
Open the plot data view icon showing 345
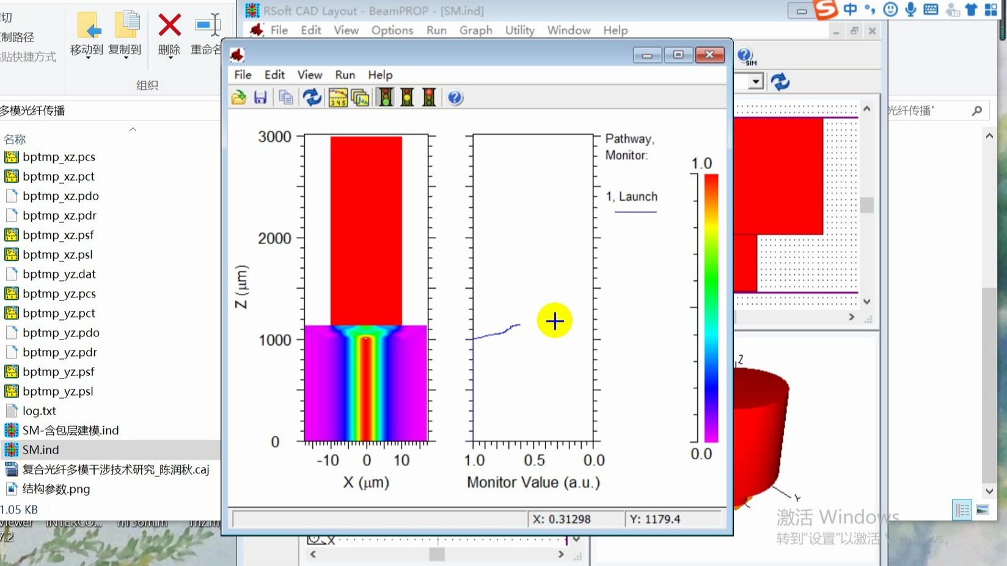pyautogui.click(x=338, y=98)
